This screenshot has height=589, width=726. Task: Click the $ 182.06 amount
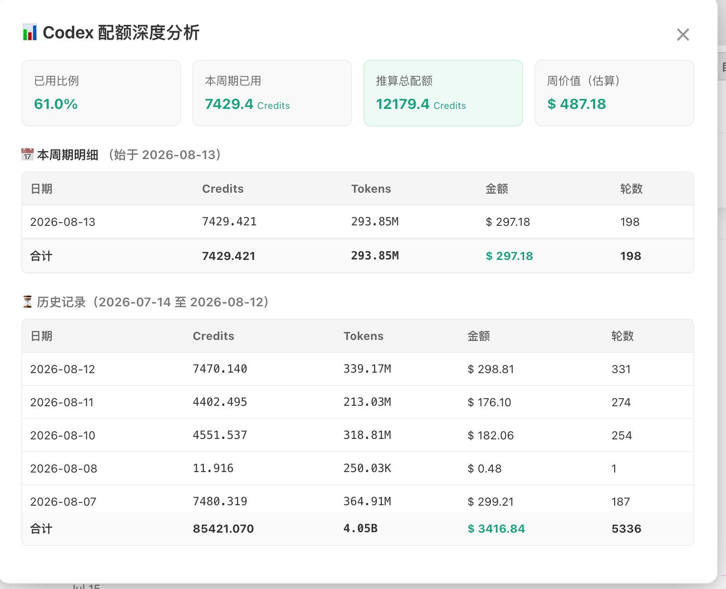490,436
